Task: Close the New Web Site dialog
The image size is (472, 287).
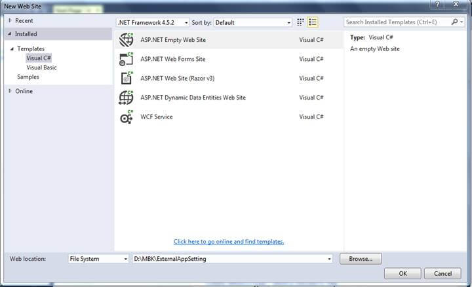Action: (x=456, y=4)
